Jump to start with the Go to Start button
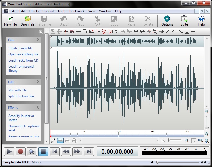The image size is (212, 167). click(x=55, y=151)
